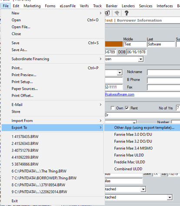The height and width of the screenshot is (206, 180).
Task: Choose Freddie Mac ULDD export
Action: pyautogui.click(x=142, y=162)
